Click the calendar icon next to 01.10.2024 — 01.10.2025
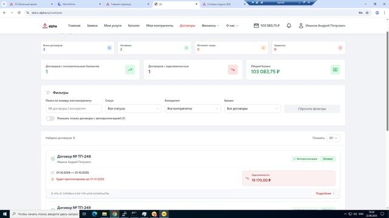The width and height of the screenshot is (389, 218). click(52, 173)
